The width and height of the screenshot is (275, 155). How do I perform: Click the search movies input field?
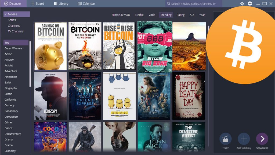point(194,3)
